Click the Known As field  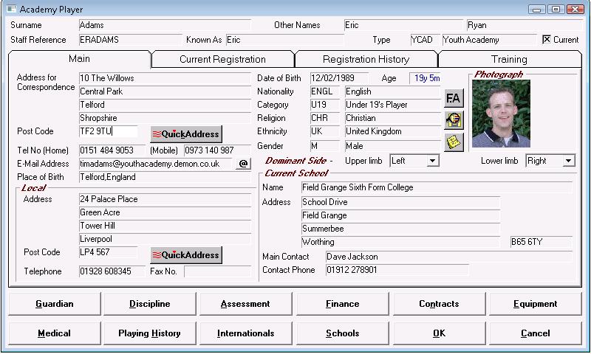click(285, 40)
